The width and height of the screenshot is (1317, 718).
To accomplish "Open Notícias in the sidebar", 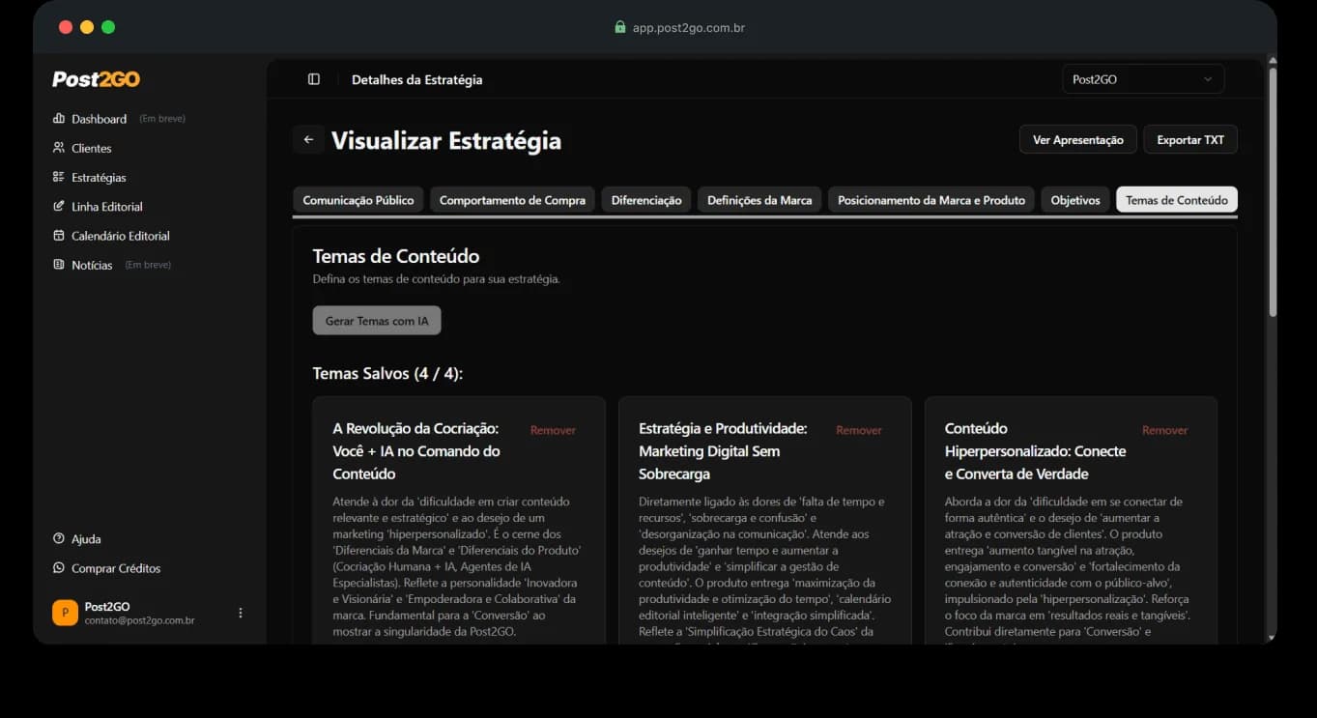I will point(92,264).
